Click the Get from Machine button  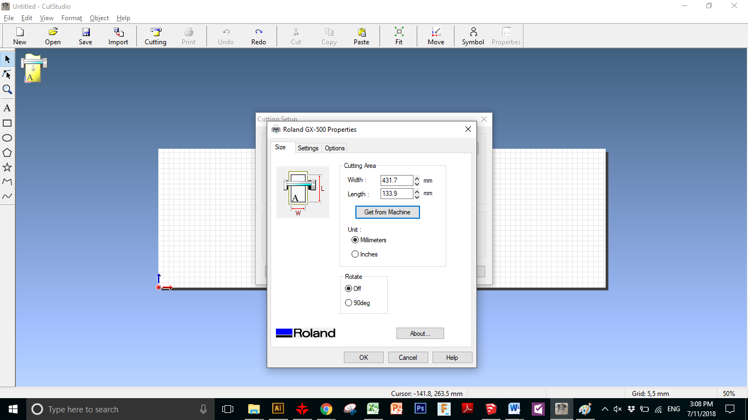click(388, 212)
